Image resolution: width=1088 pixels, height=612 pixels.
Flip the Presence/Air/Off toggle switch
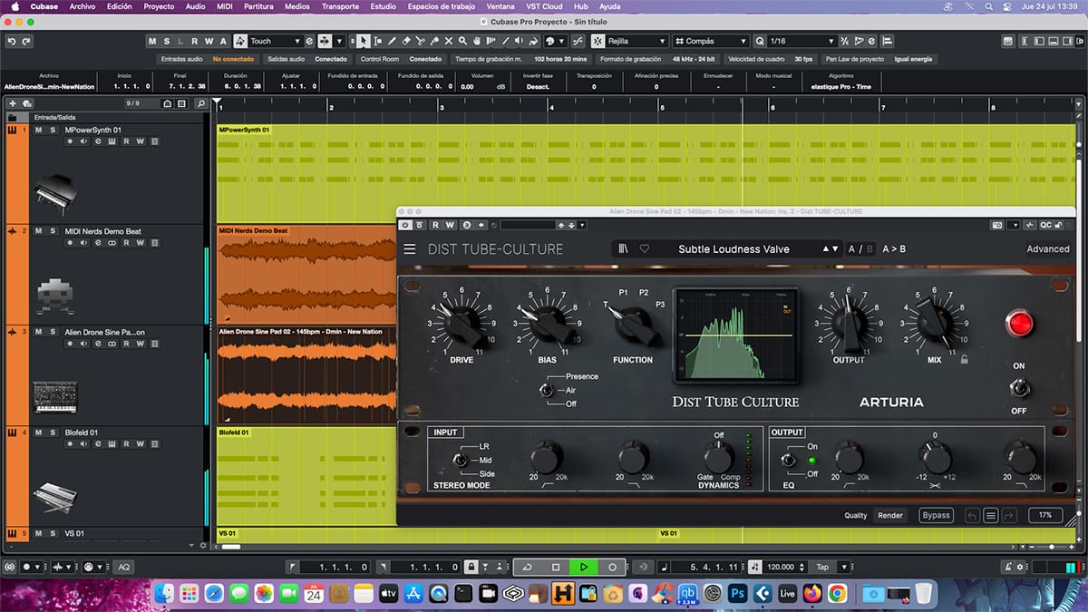coord(547,390)
